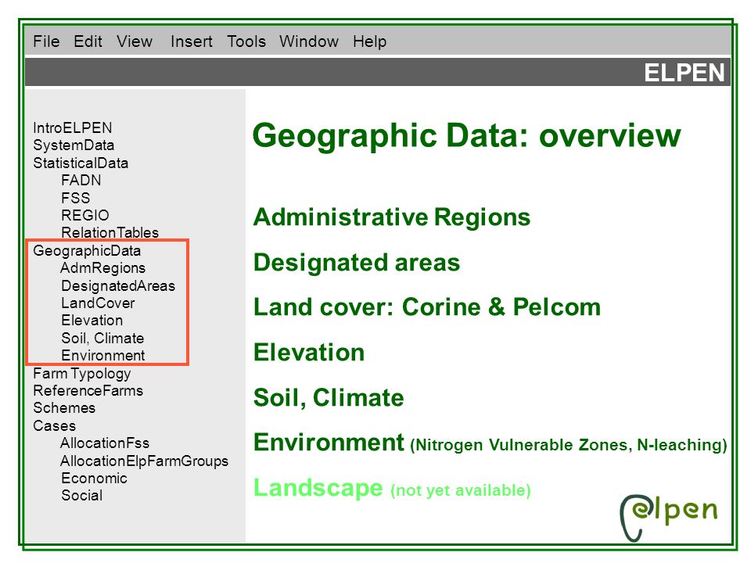
Task: Select Elevation in the sidebar tree
Action: [92, 321]
